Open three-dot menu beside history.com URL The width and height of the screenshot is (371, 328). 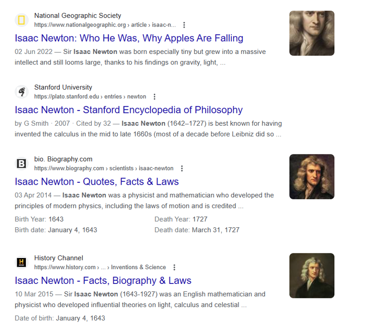174,267
